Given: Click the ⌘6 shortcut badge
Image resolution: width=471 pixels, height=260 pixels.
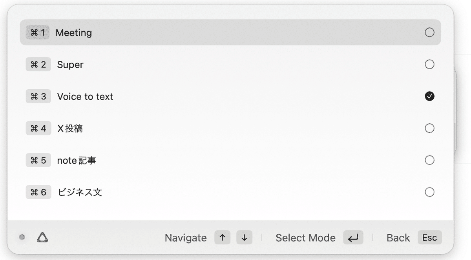Looking at the screenshot, I should pyautogui.click(x=38, y=192).
